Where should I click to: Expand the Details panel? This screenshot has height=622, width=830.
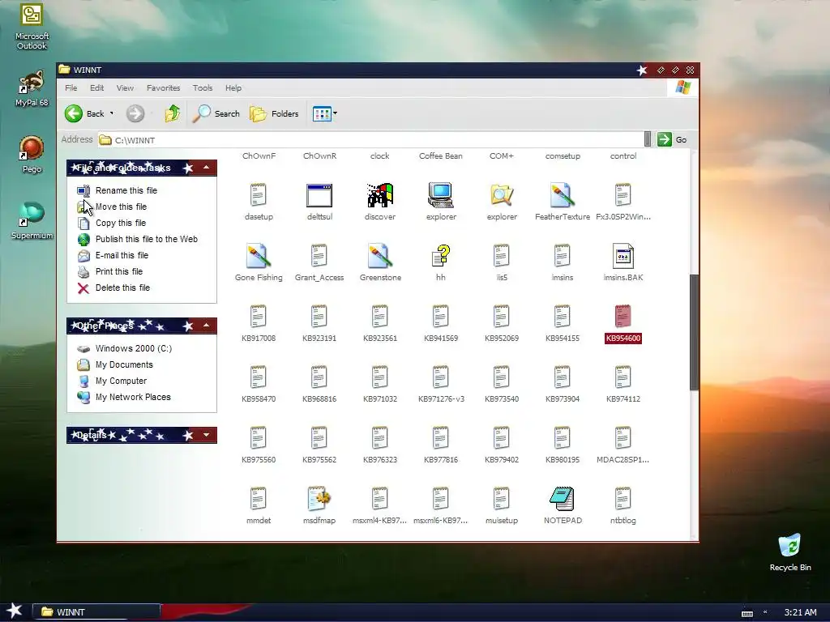pos(207,435)
